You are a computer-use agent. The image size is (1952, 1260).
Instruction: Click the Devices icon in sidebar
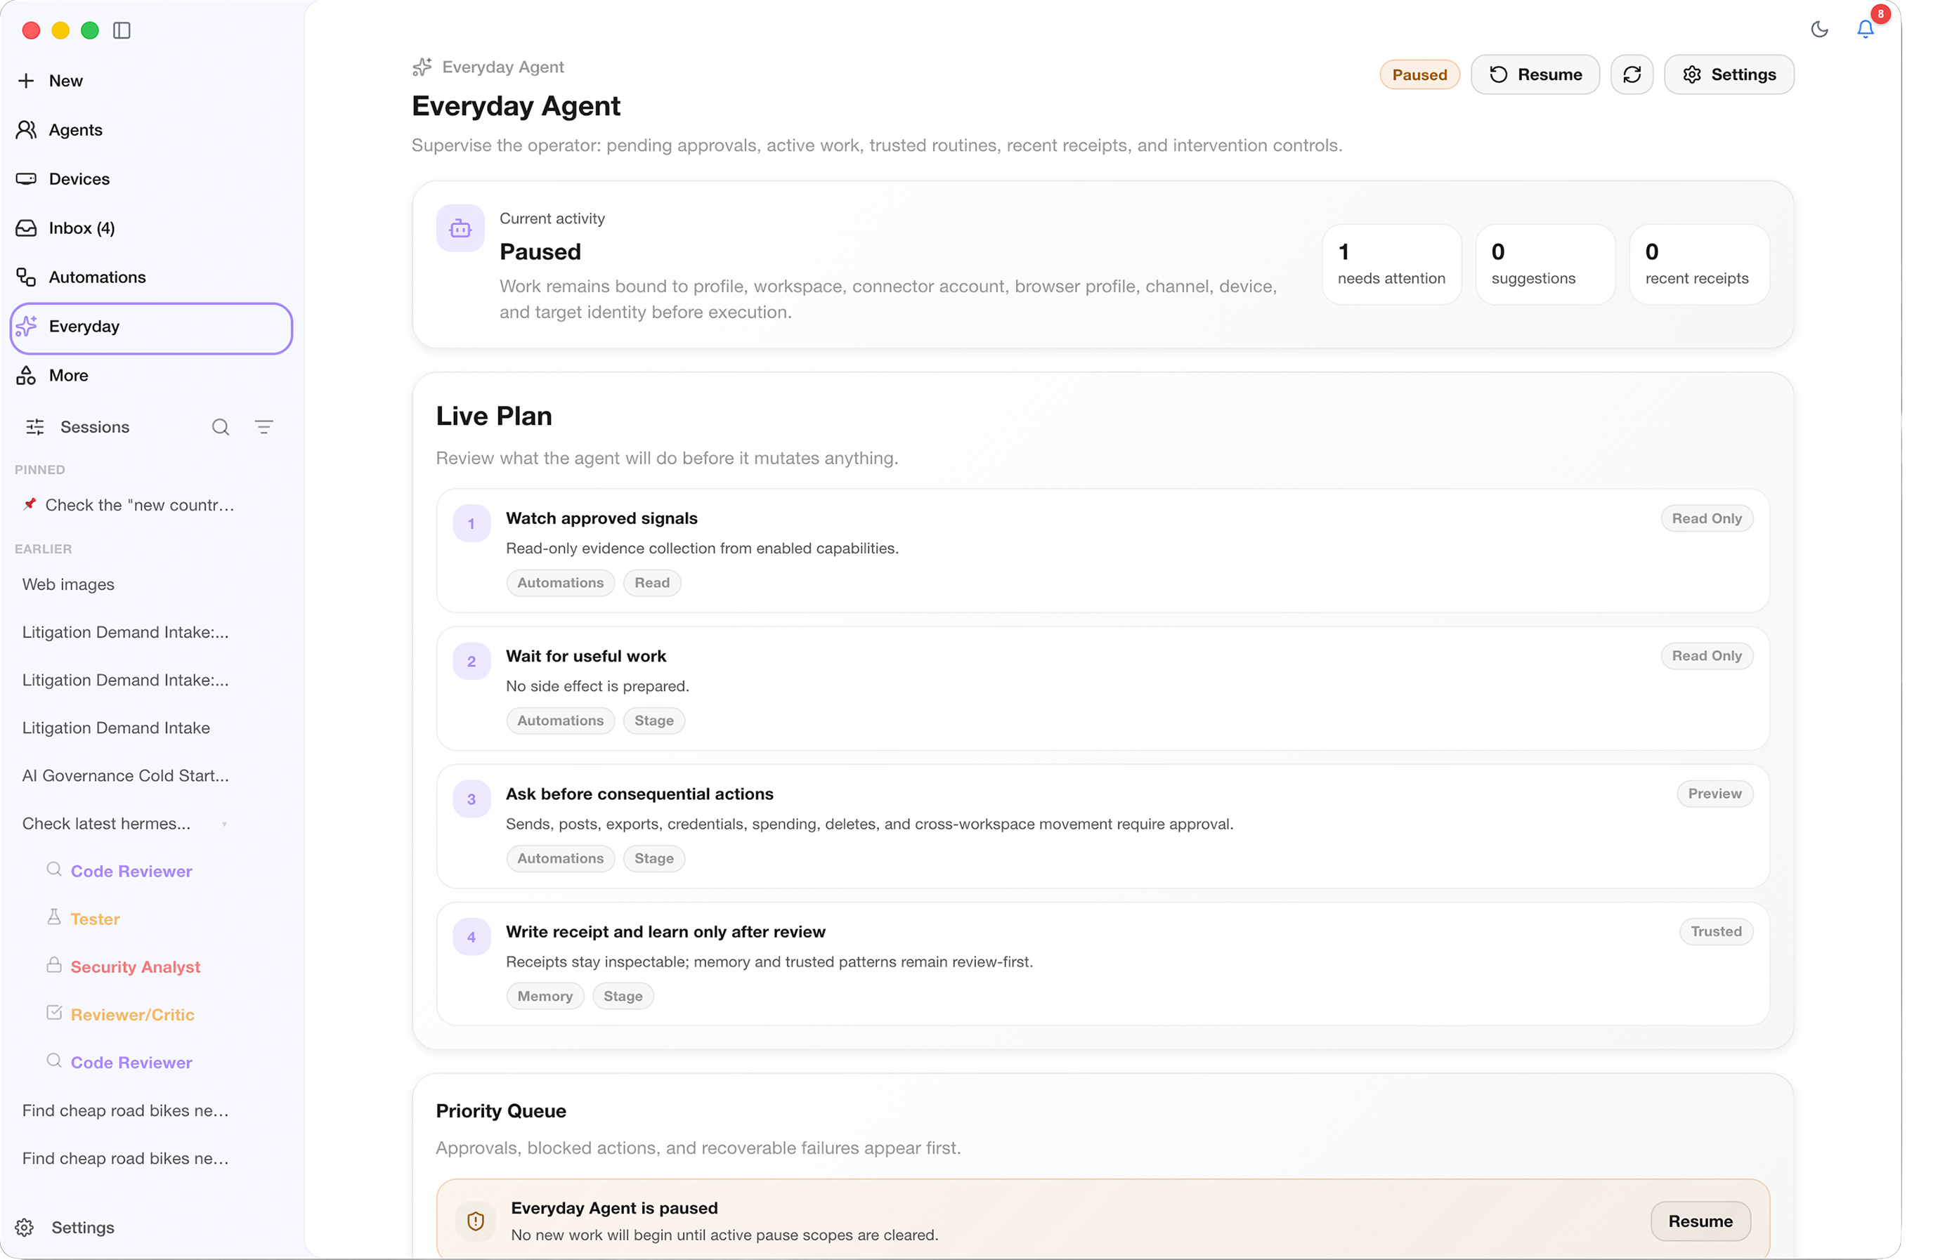point(26,178)
